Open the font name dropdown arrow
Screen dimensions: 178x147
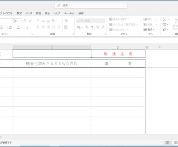pyautogui.click(x=12, y=21)
